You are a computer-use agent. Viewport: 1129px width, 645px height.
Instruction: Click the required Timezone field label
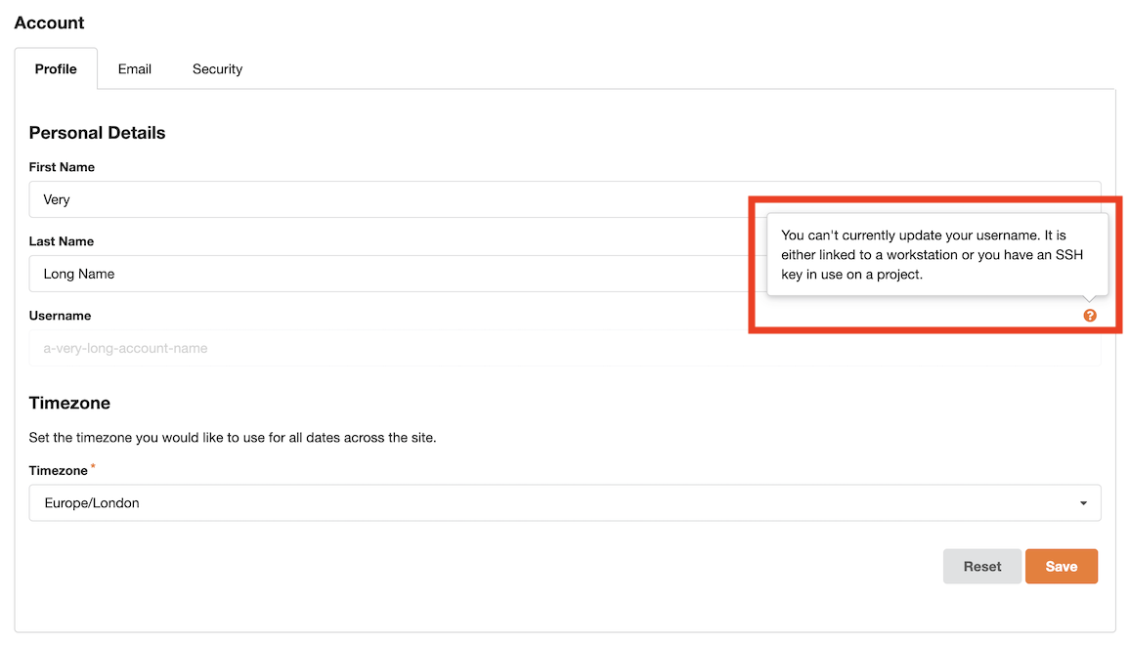point(59,471)
